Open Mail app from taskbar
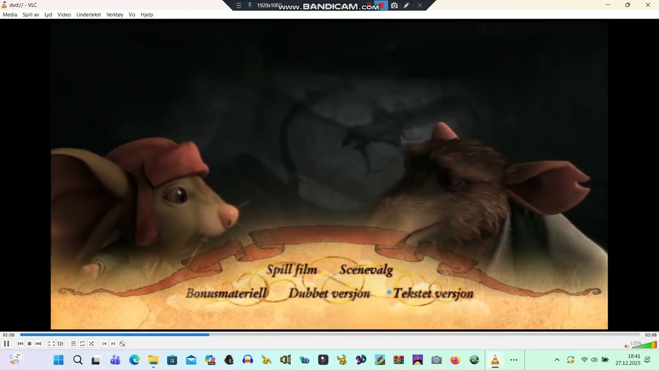 [191, 360]
